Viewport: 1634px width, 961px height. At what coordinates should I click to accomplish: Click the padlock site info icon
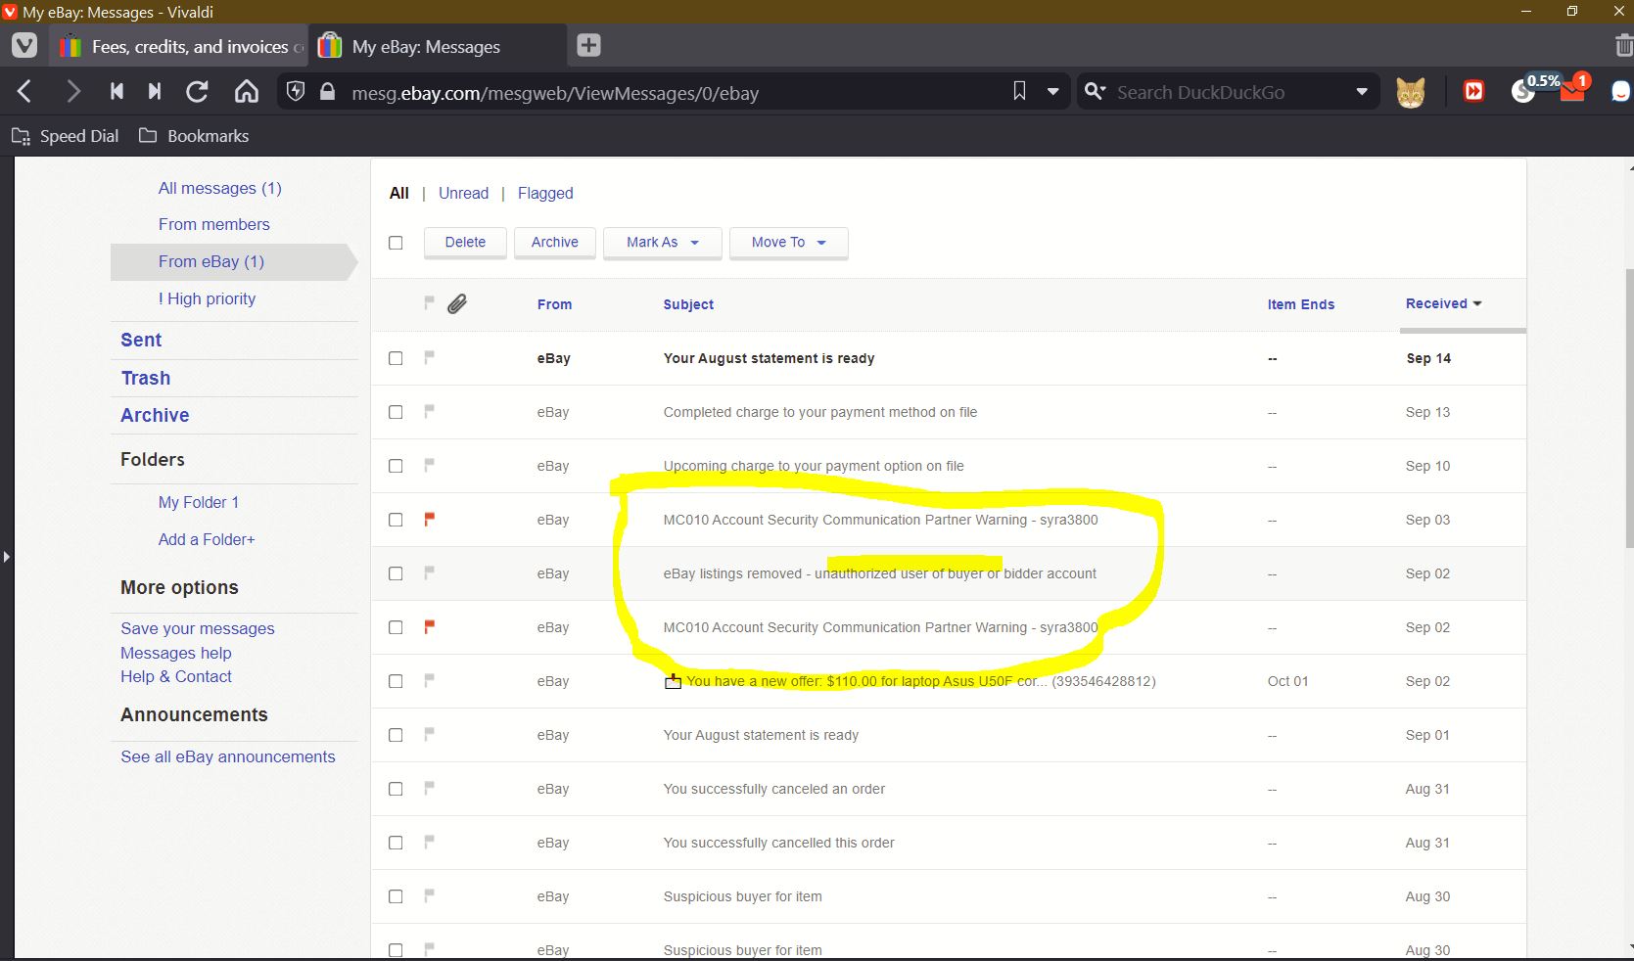(x=328, y=92)
